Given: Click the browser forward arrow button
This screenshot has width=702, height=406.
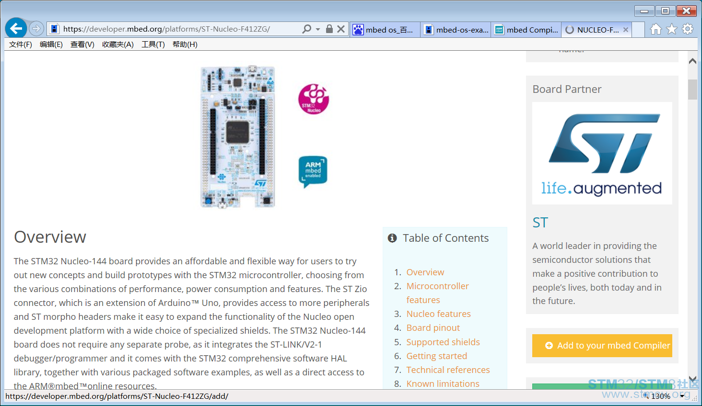Looking at the screenshot, I should (x=36, y=29).
